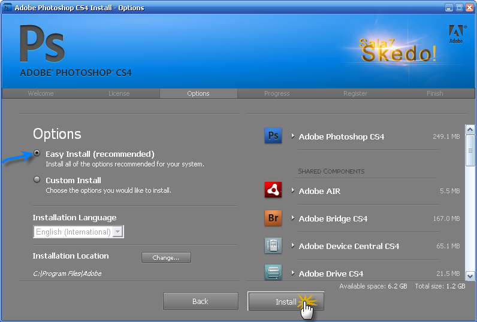Click the 21.5 MB size text

pos(448,274)
